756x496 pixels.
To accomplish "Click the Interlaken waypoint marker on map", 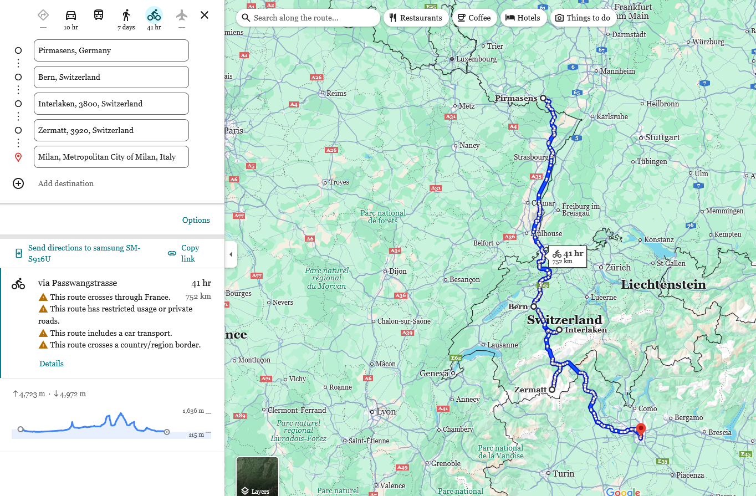I will coord(559,330).
